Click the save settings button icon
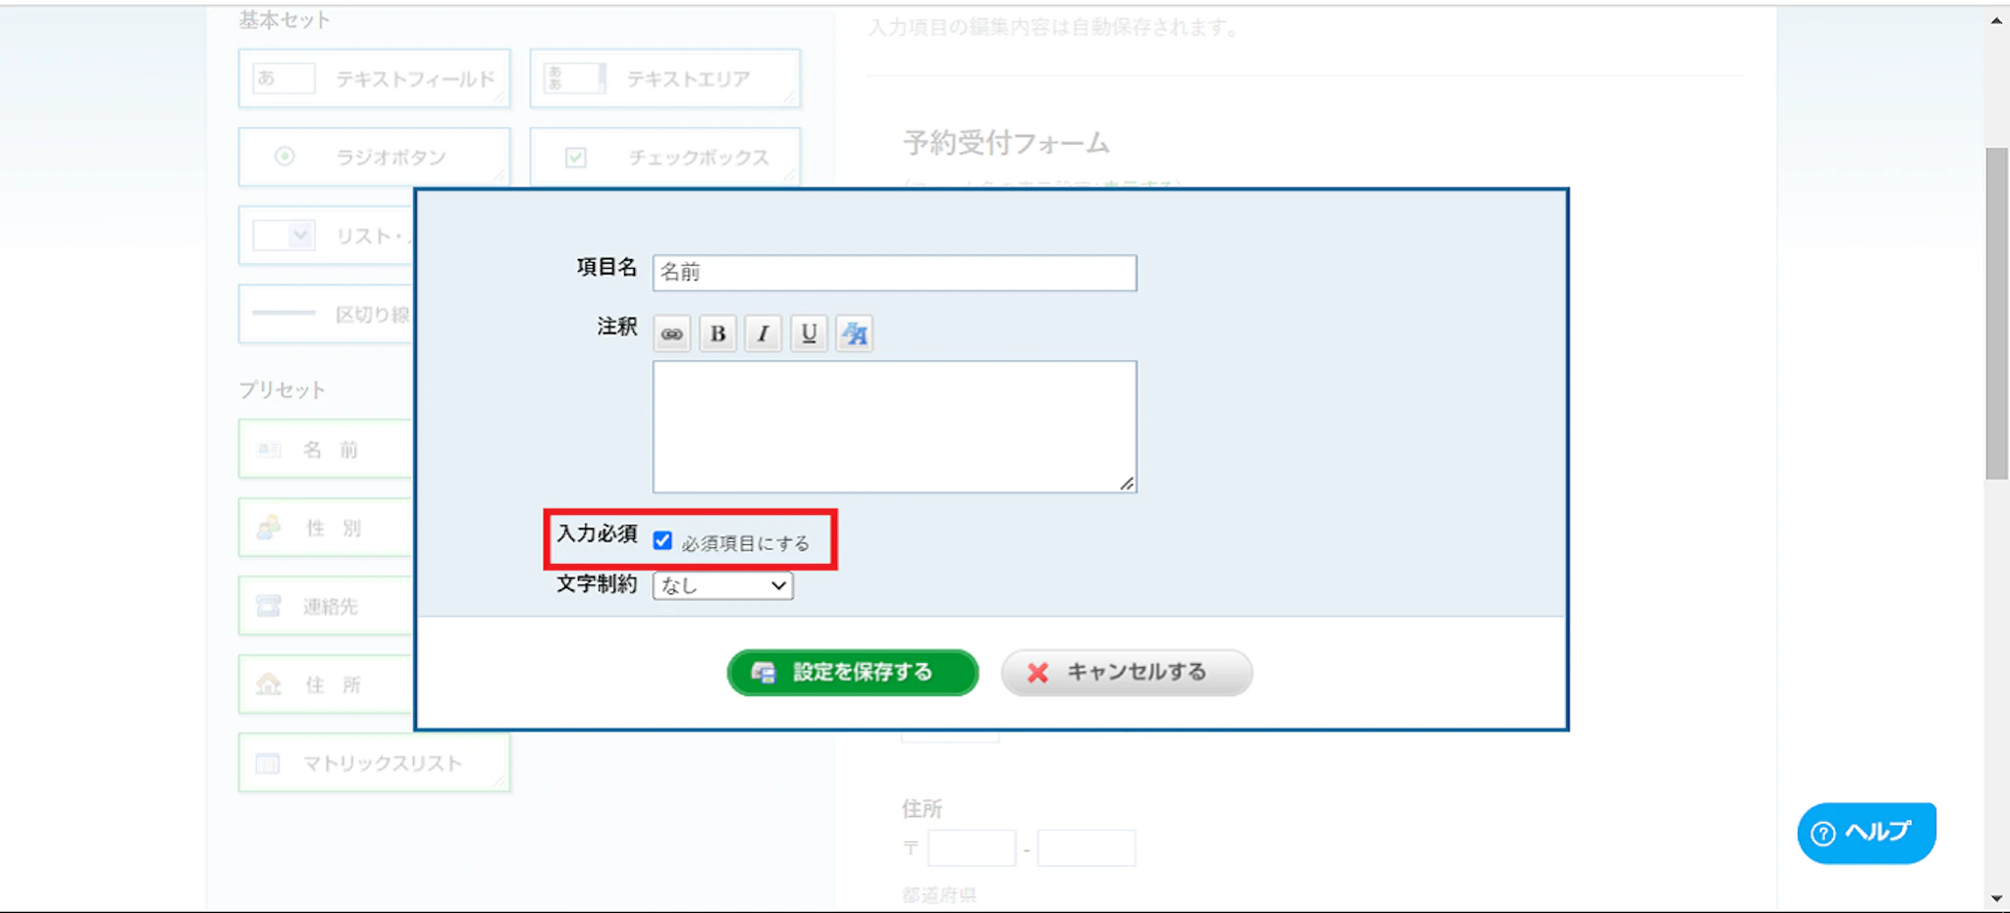Image resolution: width=2010 pixels, height=913 pixels. pos(763,673)
